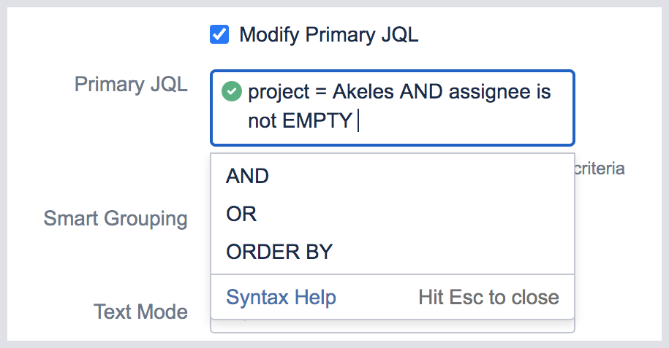Place cursor on EMPTY in the query
669x348 pixels.
click(317, 120)
